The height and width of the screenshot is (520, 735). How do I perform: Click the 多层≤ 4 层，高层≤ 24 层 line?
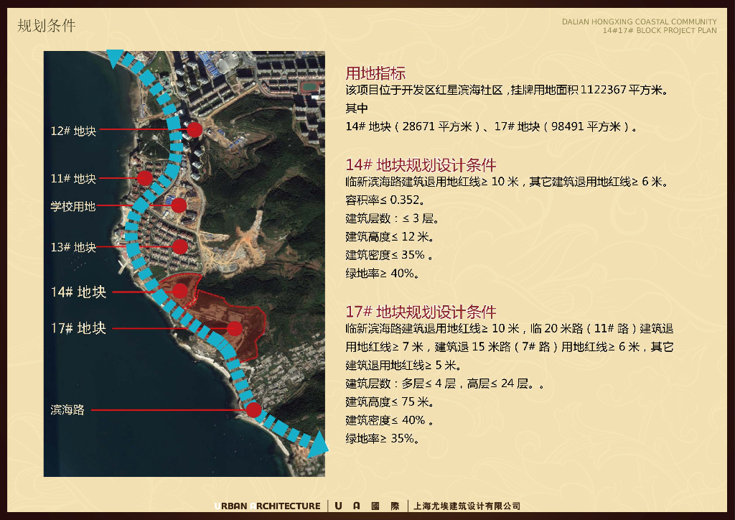[x=445, y=384]
